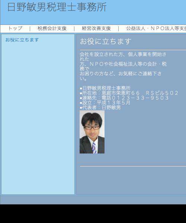Click the 所在地 address line
The image size is (186, 223).
(129, 93)
